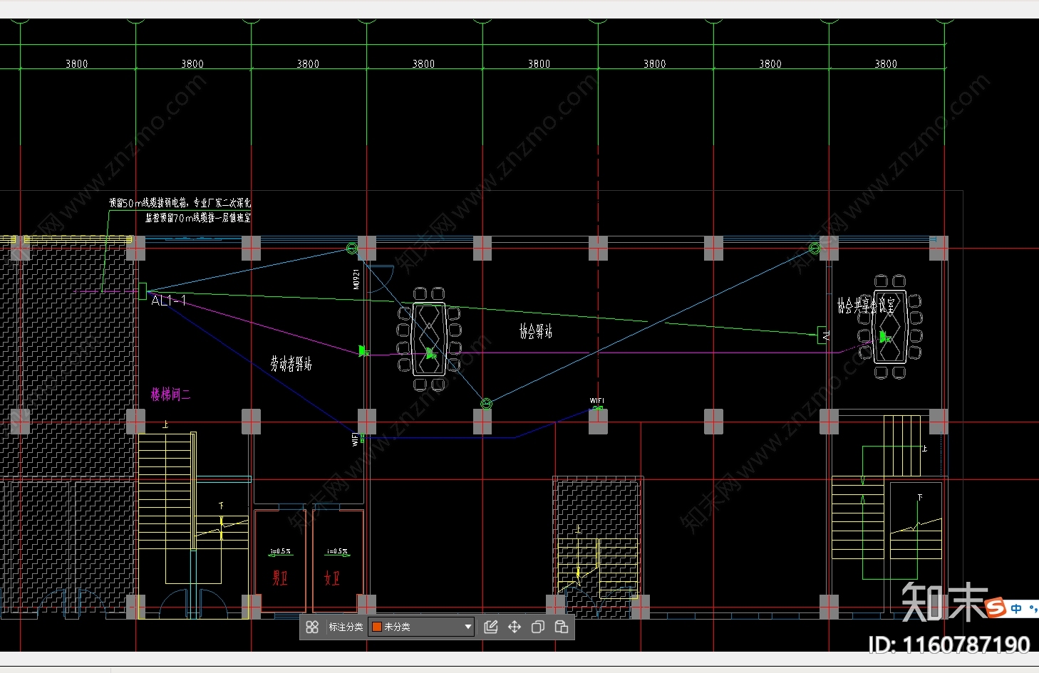The height and width of the screenshot is (673, 1039).
Task: Select the M0921 door tag
Action: click(356, 279)
